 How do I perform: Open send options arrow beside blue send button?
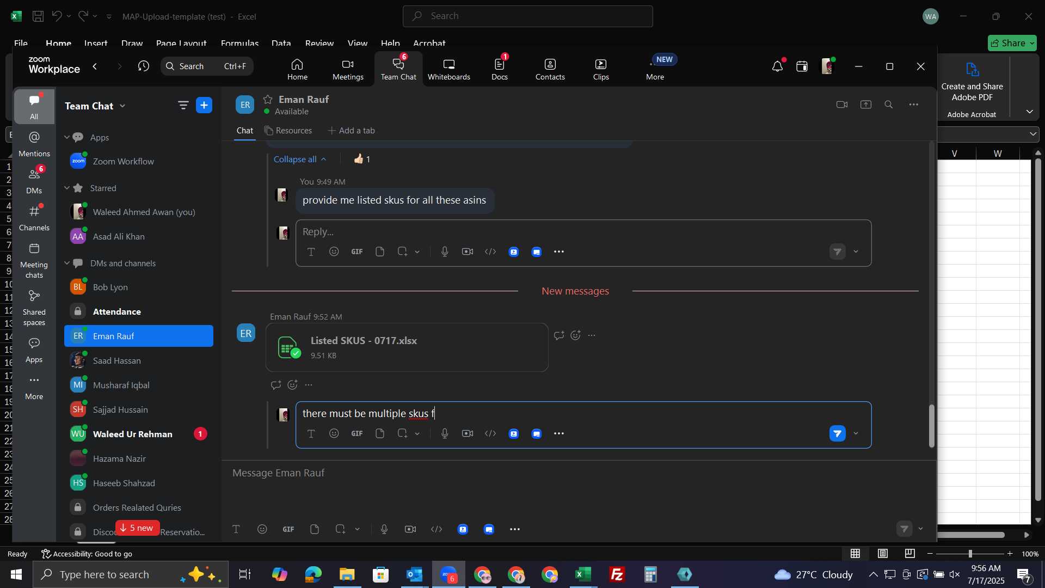tap(856, 434)
